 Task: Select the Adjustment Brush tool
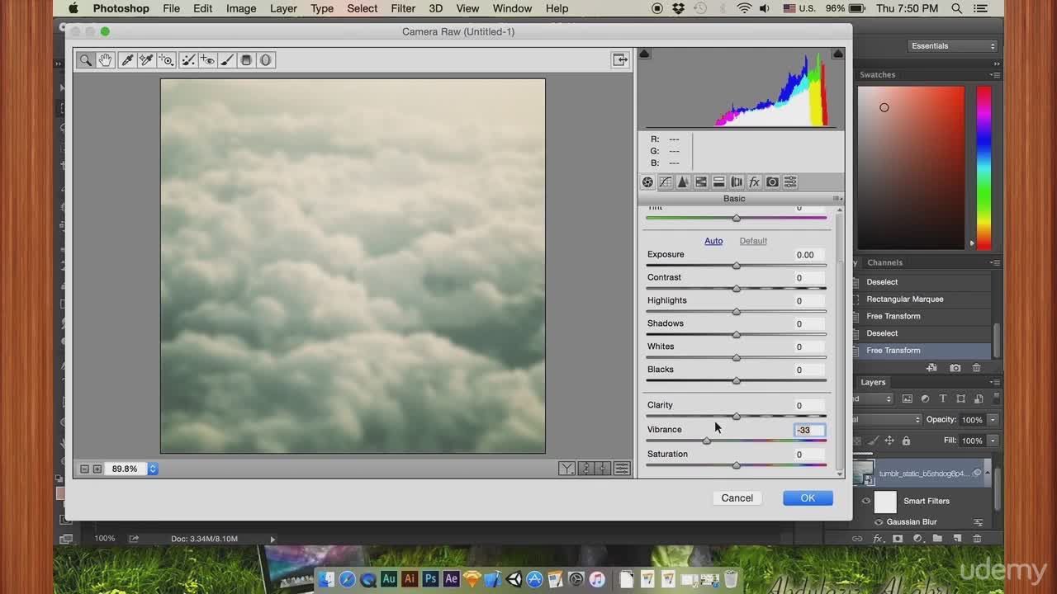point(227,59)
